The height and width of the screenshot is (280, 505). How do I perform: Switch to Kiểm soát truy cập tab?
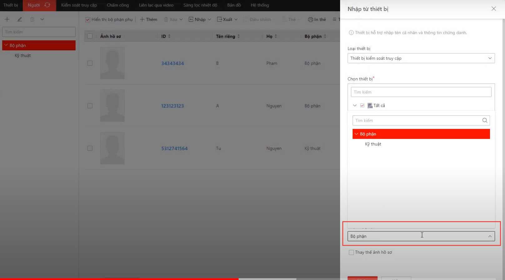click(79, 5)
